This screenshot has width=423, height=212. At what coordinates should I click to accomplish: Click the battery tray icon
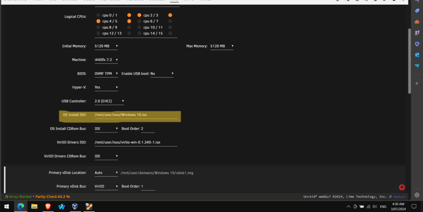[x=362, y=206]
